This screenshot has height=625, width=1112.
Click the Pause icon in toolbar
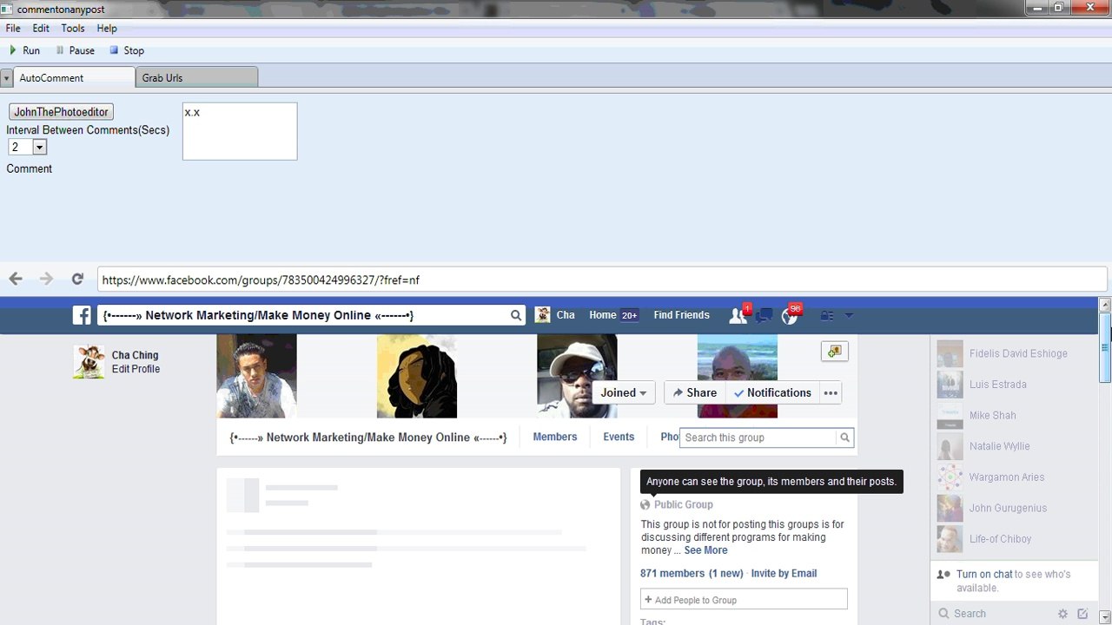tap(60, 50)
